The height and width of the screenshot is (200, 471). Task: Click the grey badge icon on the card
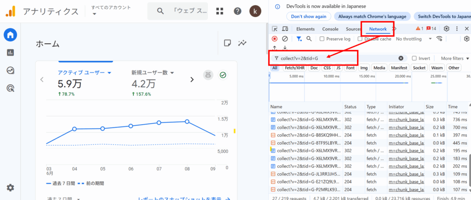[208, 75]
